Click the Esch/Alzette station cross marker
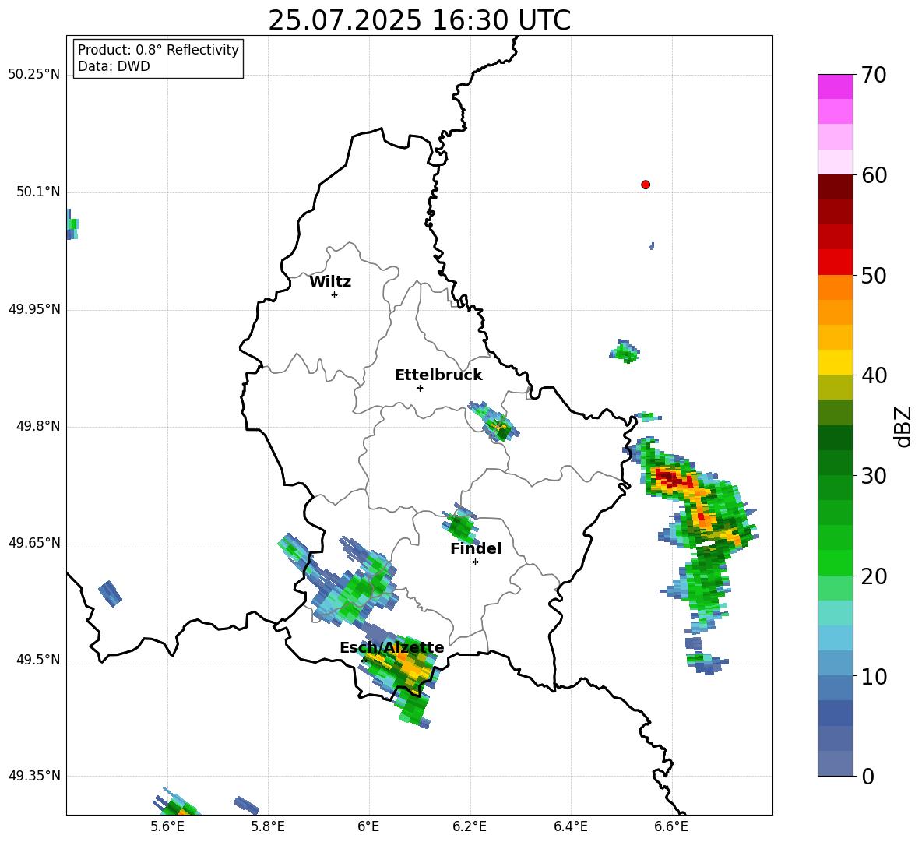The image size is (922, 842). [x=364, y=661]
